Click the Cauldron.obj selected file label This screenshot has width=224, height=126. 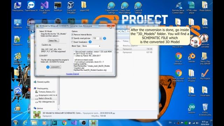(x=46, y=45)
